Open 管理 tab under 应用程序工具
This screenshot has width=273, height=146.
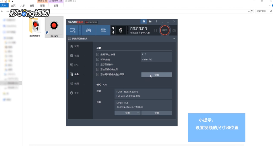point(56,5)
